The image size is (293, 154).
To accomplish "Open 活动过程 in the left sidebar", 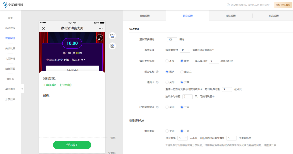I will pos(10,28).
